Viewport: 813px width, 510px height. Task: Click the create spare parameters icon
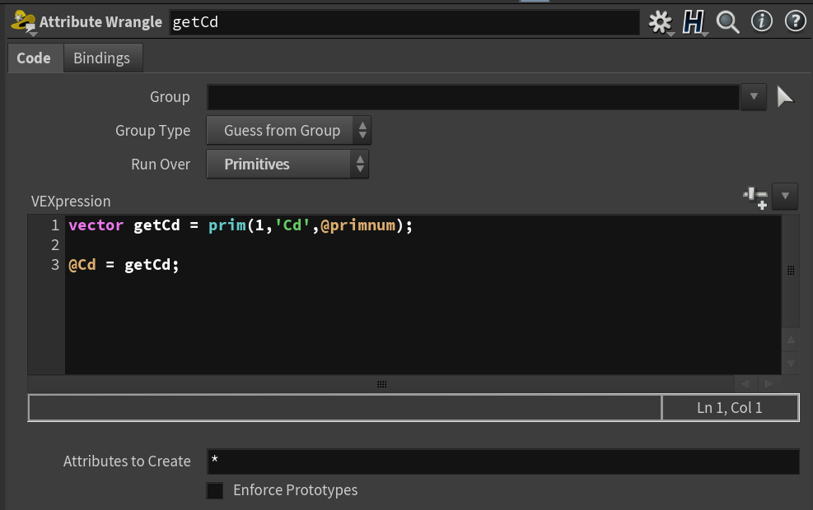pos(755,197)
